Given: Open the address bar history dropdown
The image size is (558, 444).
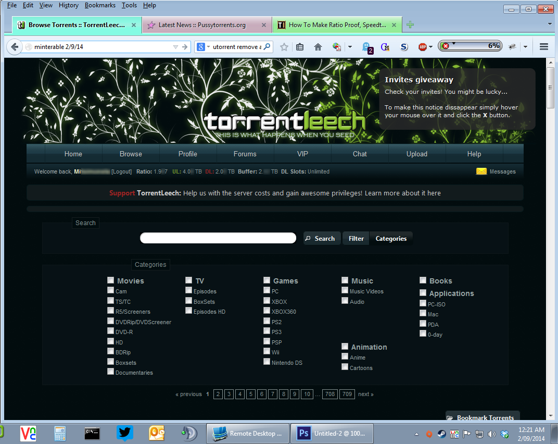Looking at the screenshot, I should coord(175,47).
